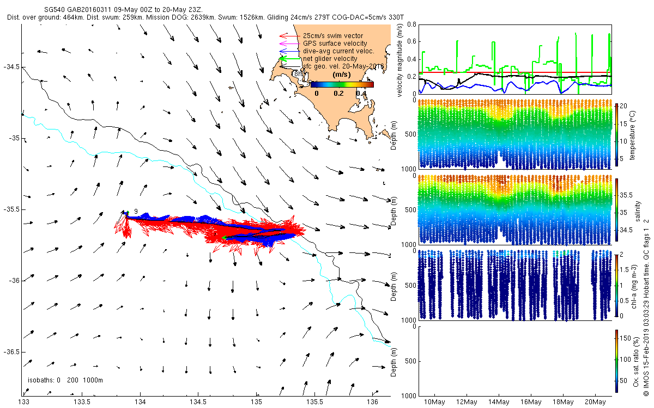This screenshot has width=654, height=408.
Task: Click the 'isobaths: 0 200 1000m' label
Action: click(x=65, y=380)
